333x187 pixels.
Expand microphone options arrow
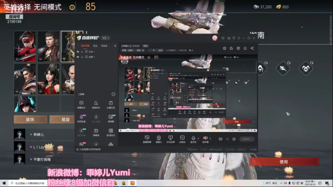199,138
